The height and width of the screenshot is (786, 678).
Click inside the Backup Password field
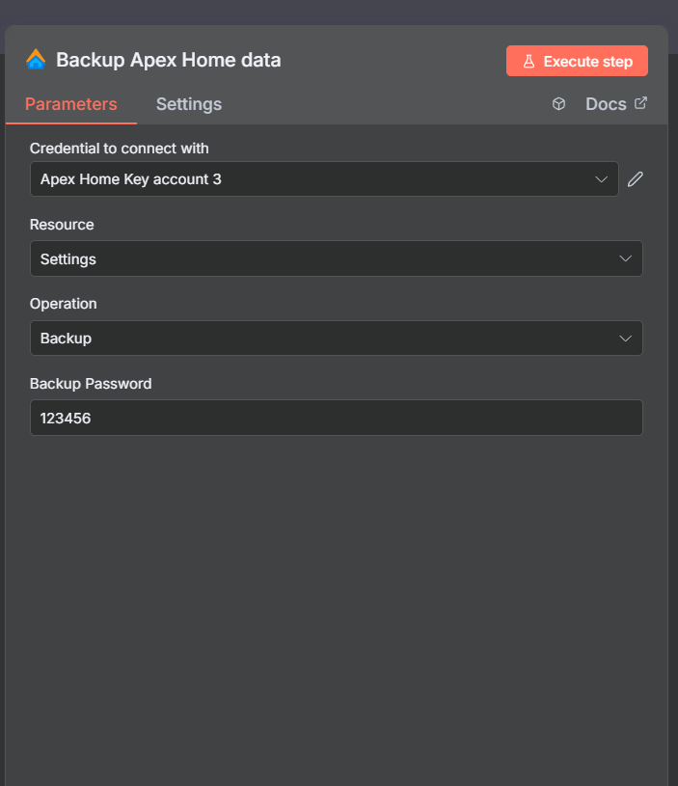tap(336, 418)
